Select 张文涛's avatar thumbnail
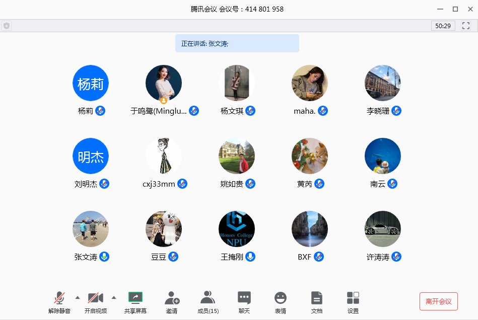The height and width of the screenshot is (320, 478). [91, 229]
